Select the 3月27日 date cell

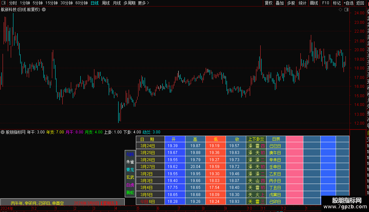(151, 167)
